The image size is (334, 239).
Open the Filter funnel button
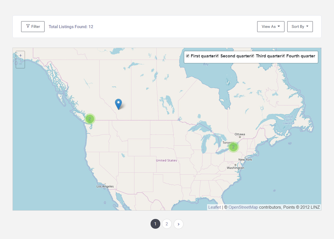click(x=33, y=26)
